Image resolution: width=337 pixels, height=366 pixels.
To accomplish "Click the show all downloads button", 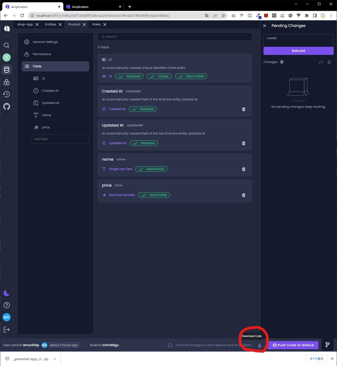I will [316, 359].
